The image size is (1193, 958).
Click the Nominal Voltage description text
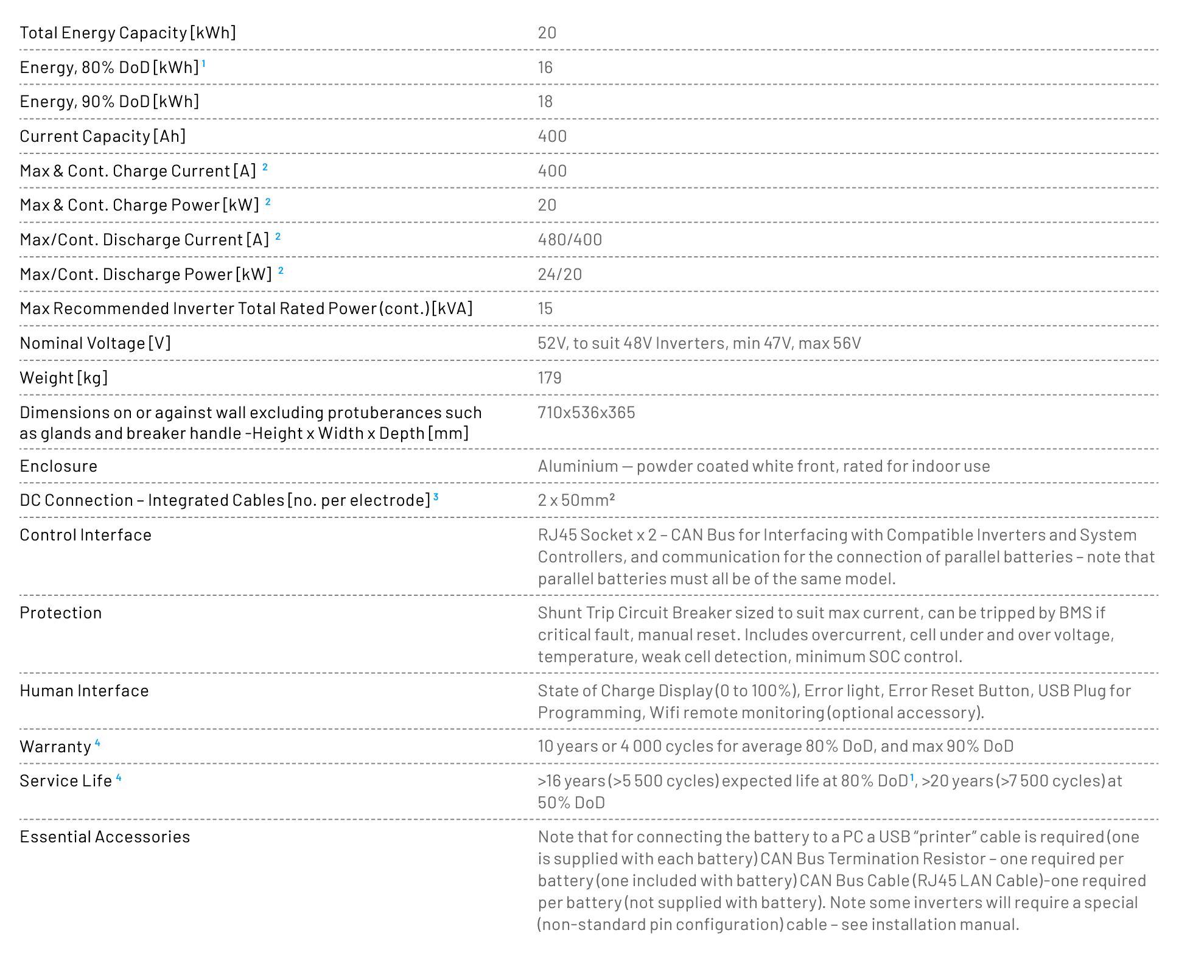[x=699, y=343]
